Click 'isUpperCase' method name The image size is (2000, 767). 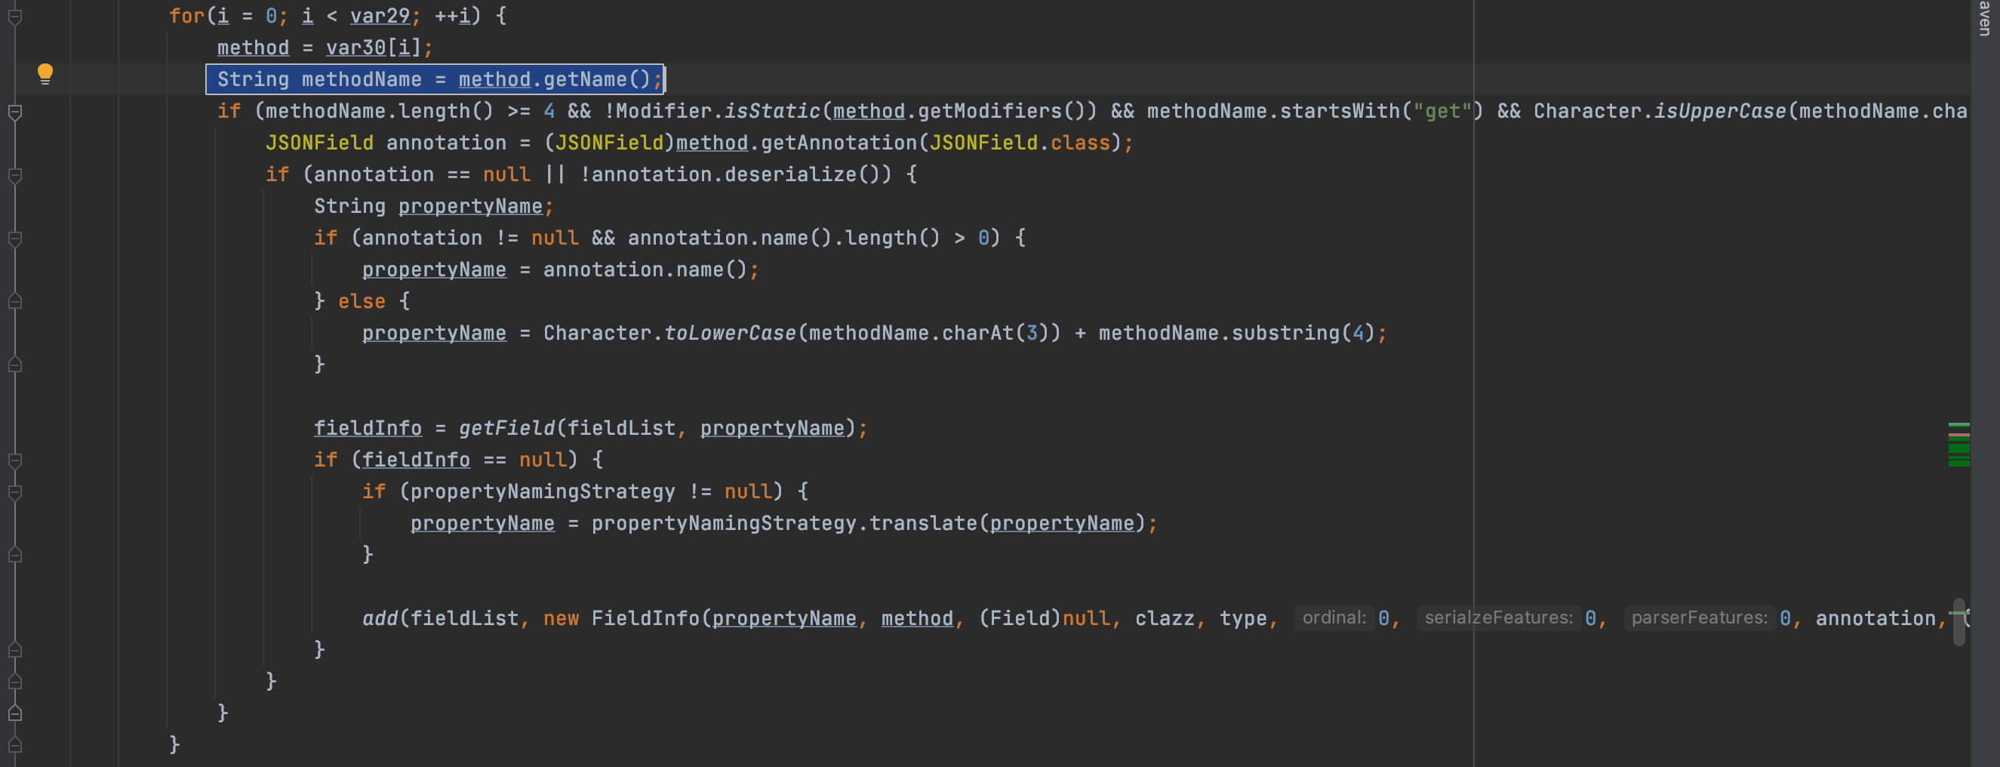(1720, 111)
